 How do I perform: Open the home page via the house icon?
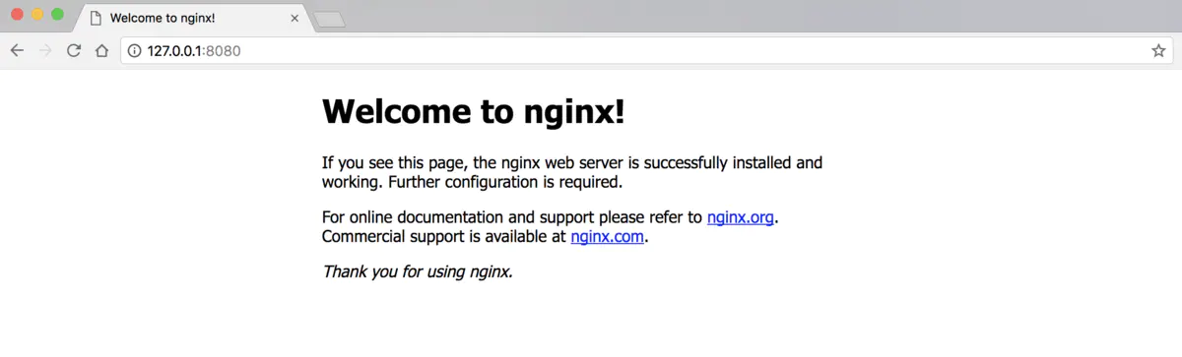pyautogui.click(x=100, y=51)
